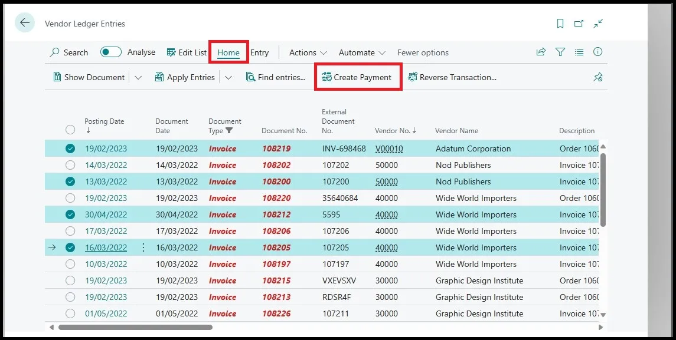Click the horizontal scrollbar thumb
This screenshot has width=676, height=340.
tap(135, 327)
